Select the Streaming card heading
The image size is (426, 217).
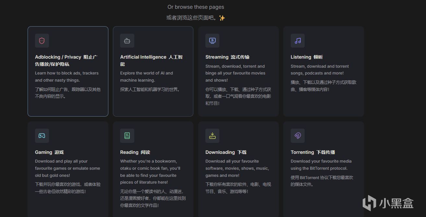[227, 57]
